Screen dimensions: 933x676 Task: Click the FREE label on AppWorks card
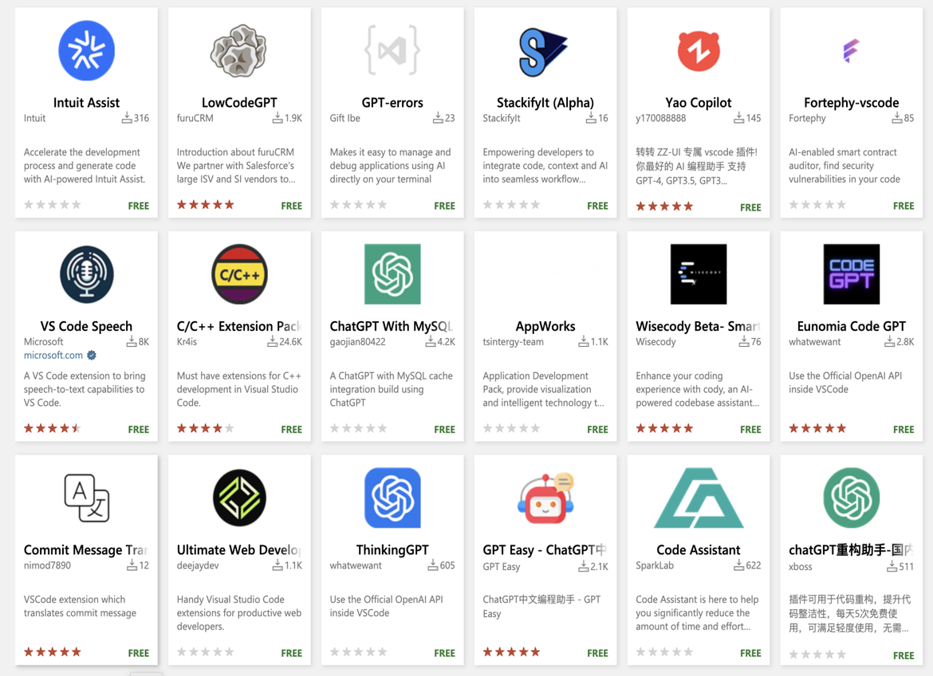tap(597, 430)
